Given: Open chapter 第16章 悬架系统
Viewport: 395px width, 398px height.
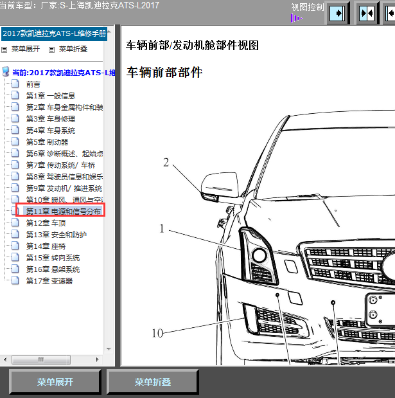Looking at the screenshot, I should [x=53, y=269].
